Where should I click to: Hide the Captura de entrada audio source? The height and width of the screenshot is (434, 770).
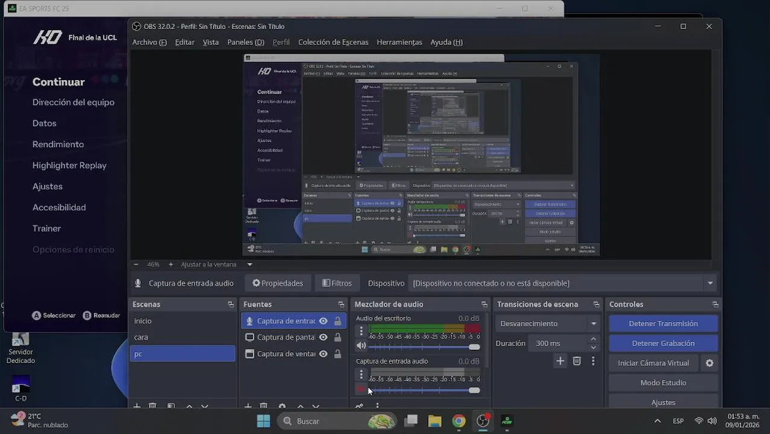(x=324, y=321)
